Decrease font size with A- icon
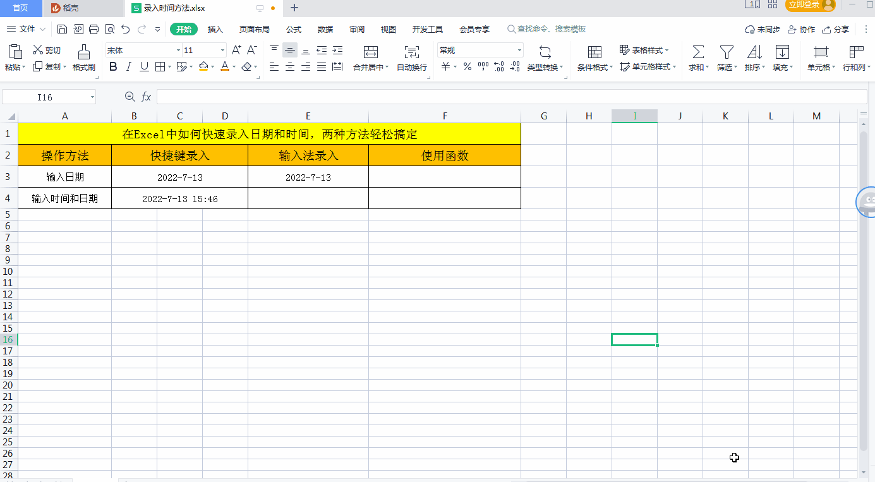The height and width of the screenshot is (482, 875). click(x=251, y=50)
